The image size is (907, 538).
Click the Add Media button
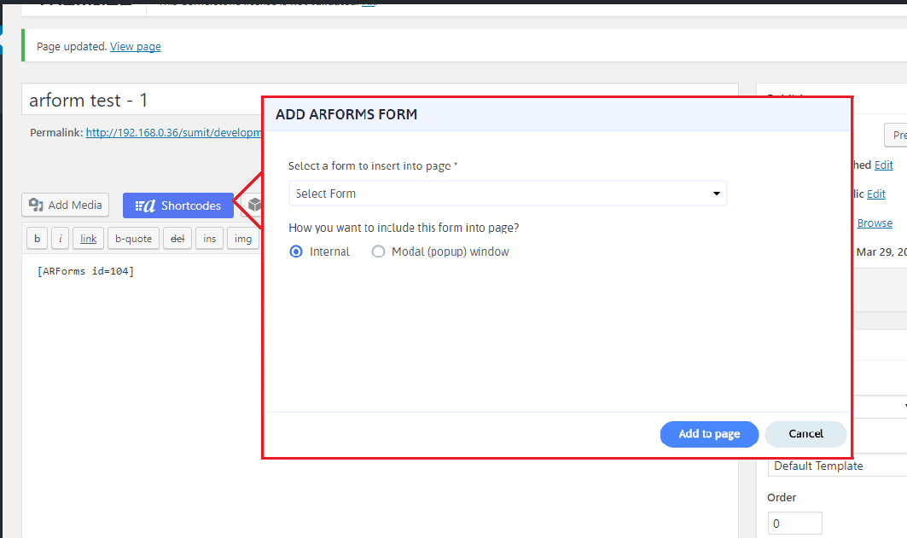pos(66,205)
